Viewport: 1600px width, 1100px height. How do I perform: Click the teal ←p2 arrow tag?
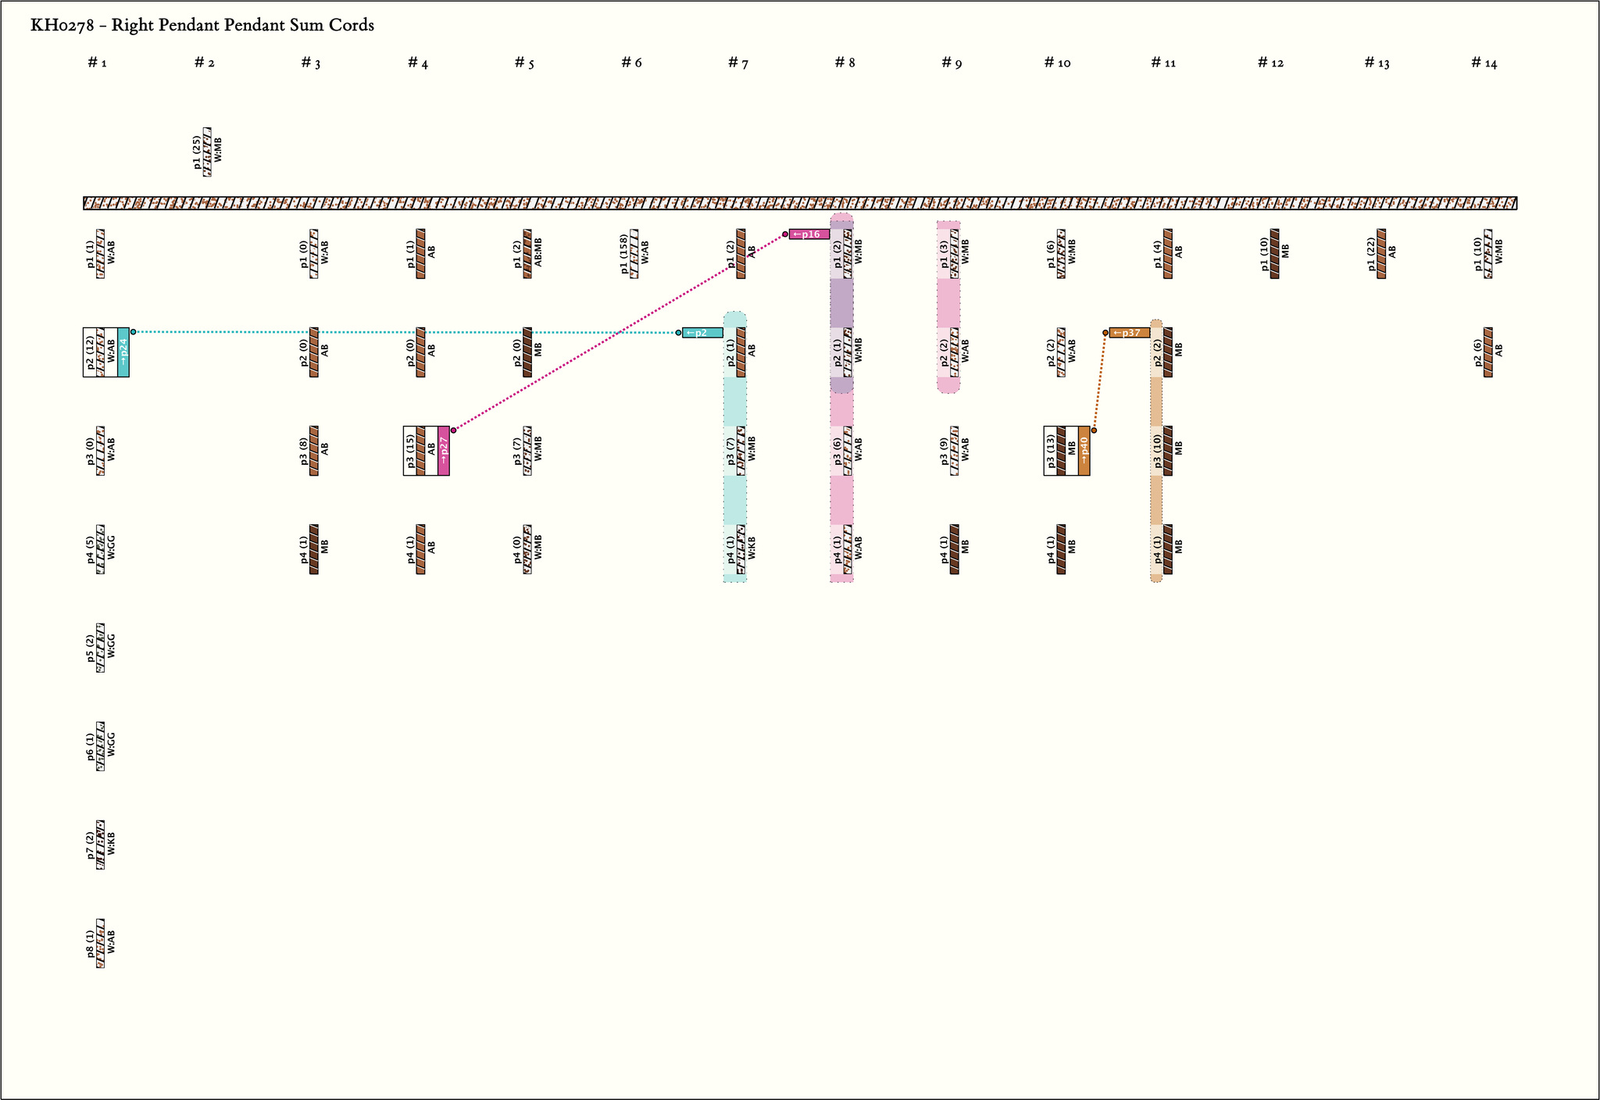[702, 333]
